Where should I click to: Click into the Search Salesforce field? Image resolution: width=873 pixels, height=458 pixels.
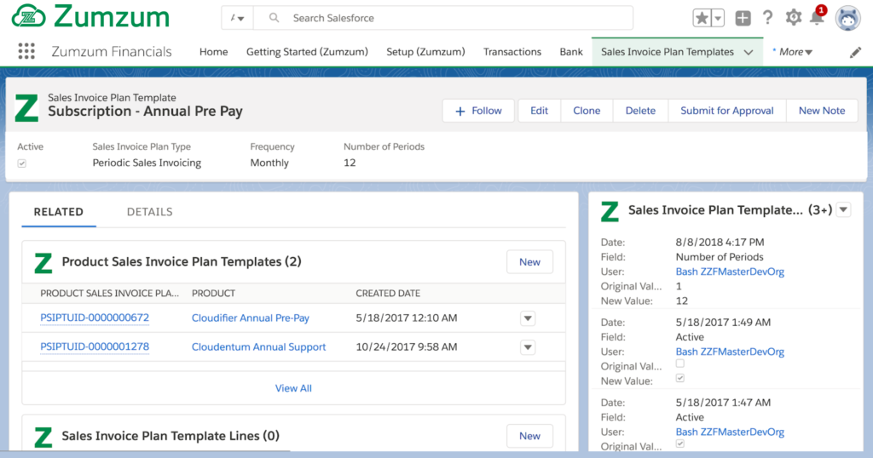point(442,18)
